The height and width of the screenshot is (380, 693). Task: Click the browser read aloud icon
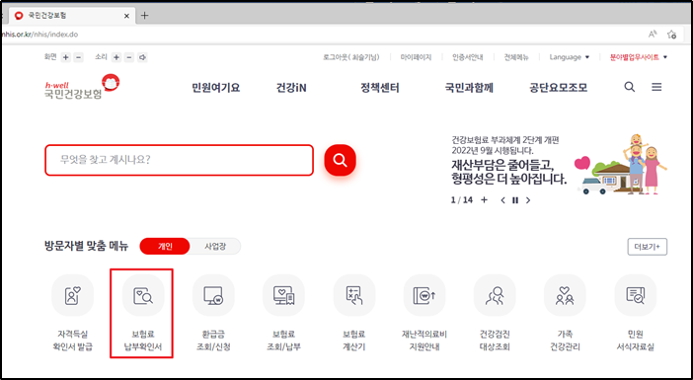point(653,35)
